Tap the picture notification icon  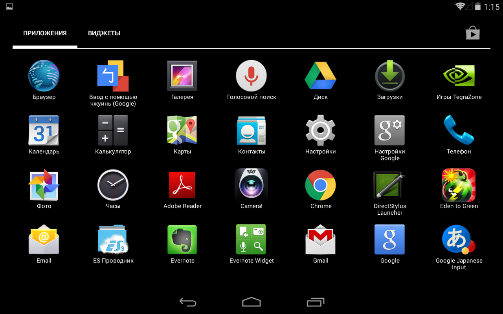click(9, 6)
